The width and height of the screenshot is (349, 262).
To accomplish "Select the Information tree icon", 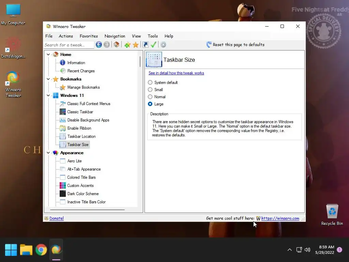I will coord(63,63).
